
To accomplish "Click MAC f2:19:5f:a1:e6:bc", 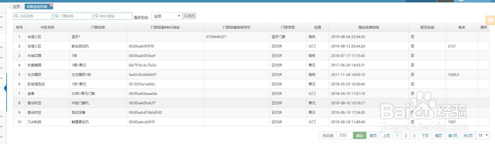I will click(x=142, y=84).
